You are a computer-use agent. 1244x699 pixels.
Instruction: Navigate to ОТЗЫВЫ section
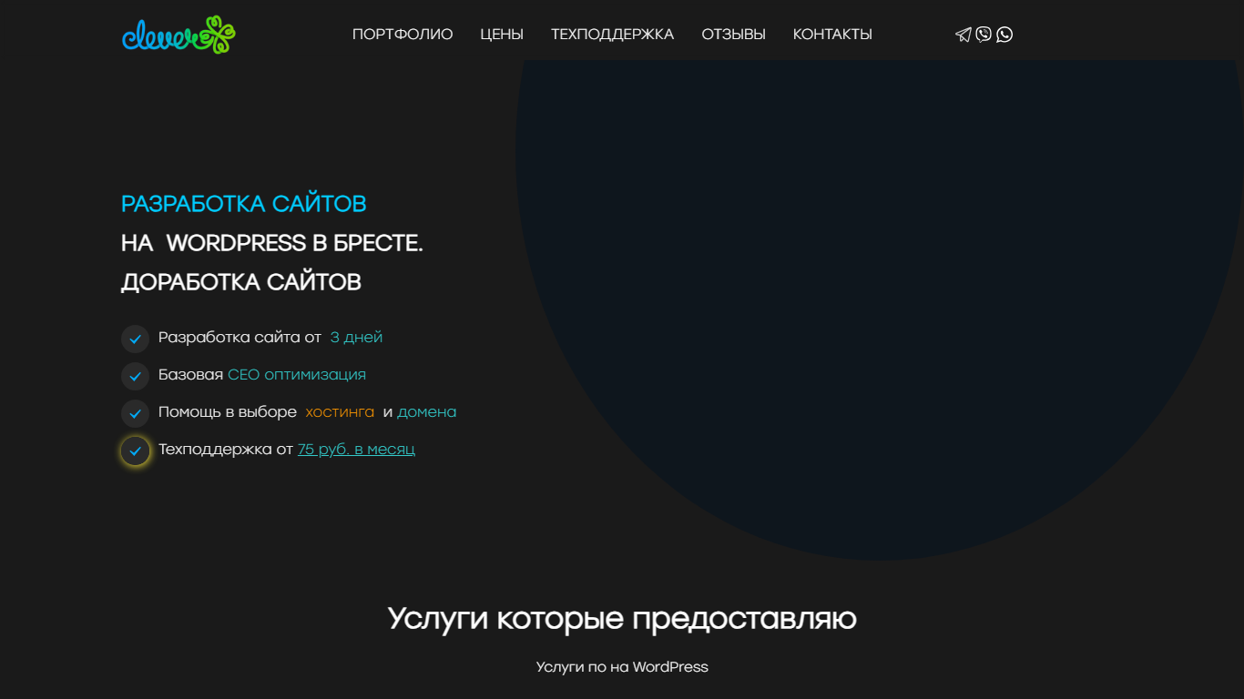733,35
